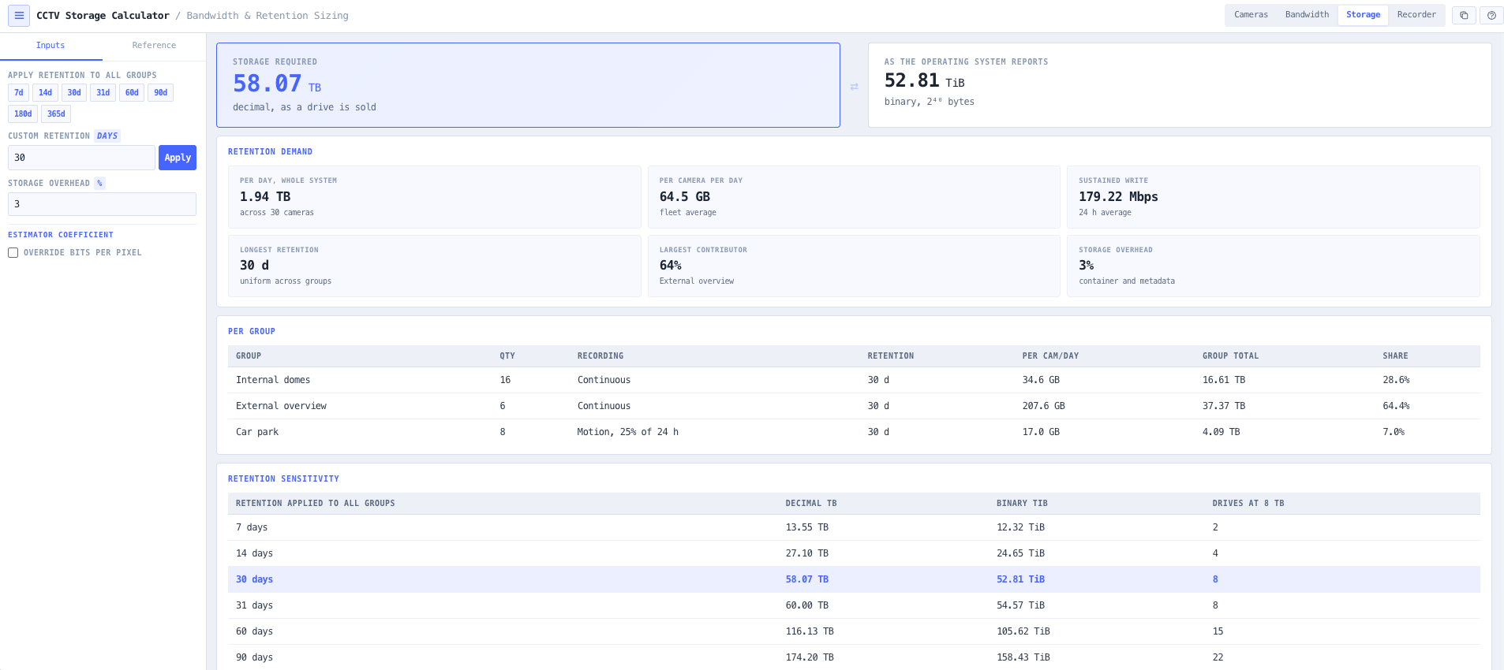Click the blue Apply button
The width and height of the screenshot is (1504, 670).
tap(178, 158)
